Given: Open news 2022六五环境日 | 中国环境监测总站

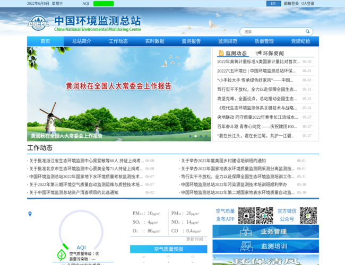Looking at the screenshot, I should [256, 70].
